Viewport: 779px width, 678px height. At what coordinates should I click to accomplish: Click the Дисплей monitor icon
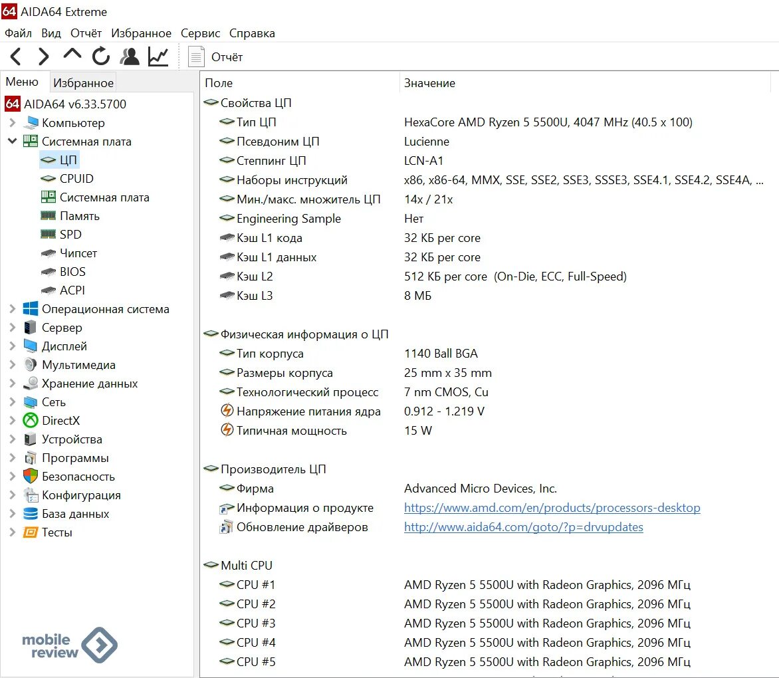click(31, 346)
